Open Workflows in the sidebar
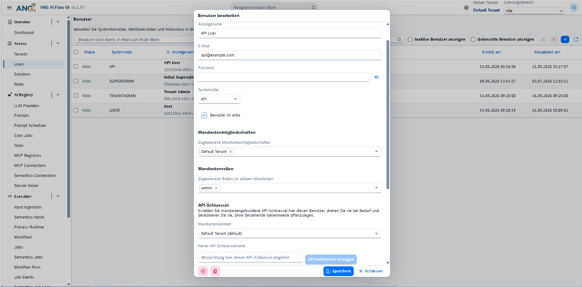 coord(23,237)
